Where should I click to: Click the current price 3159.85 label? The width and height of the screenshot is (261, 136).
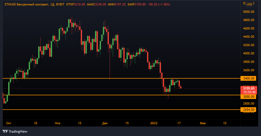pos(248,88)
